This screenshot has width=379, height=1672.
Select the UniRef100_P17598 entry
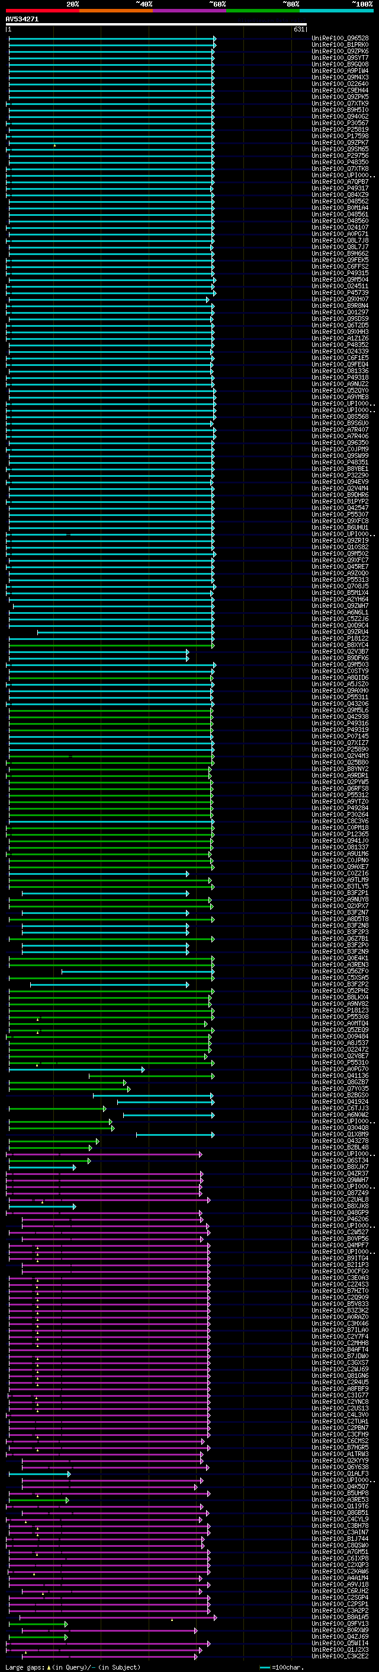coord(340,136)
